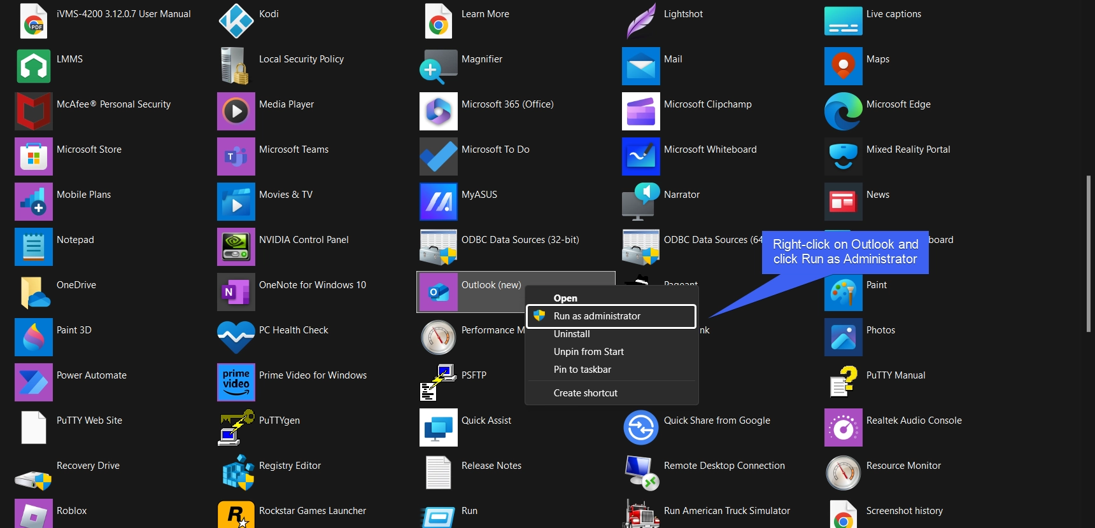
Task: Click the Mobile Plans label
Action: click(x=83, y=195)
